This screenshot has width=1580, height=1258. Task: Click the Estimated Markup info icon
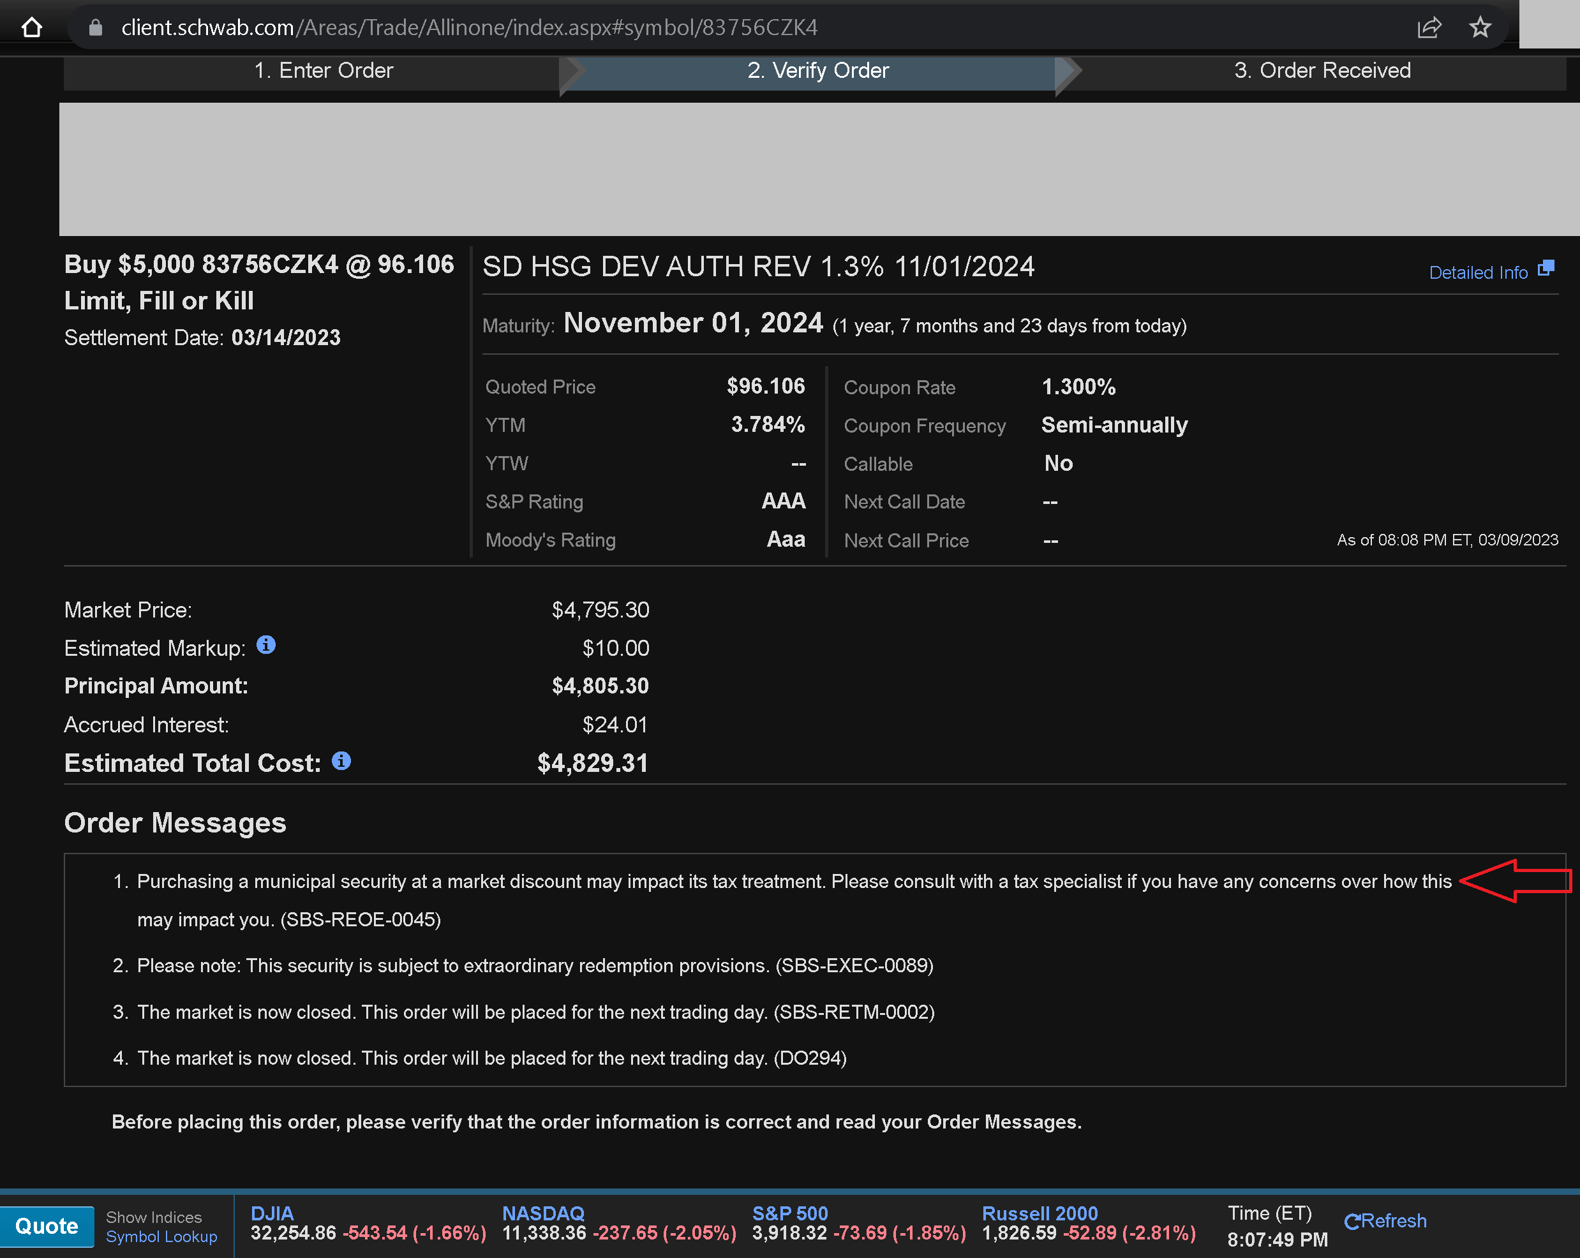click(x=266, y=645)
